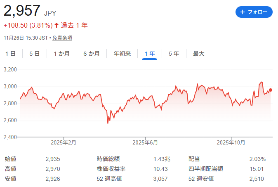
Task: Click the フォロー follow button
Action: click(254, 12)
